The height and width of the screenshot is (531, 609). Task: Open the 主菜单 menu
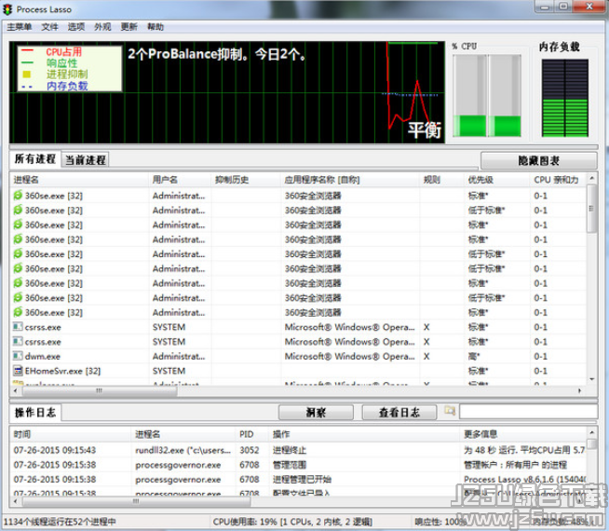coord(19,27)
